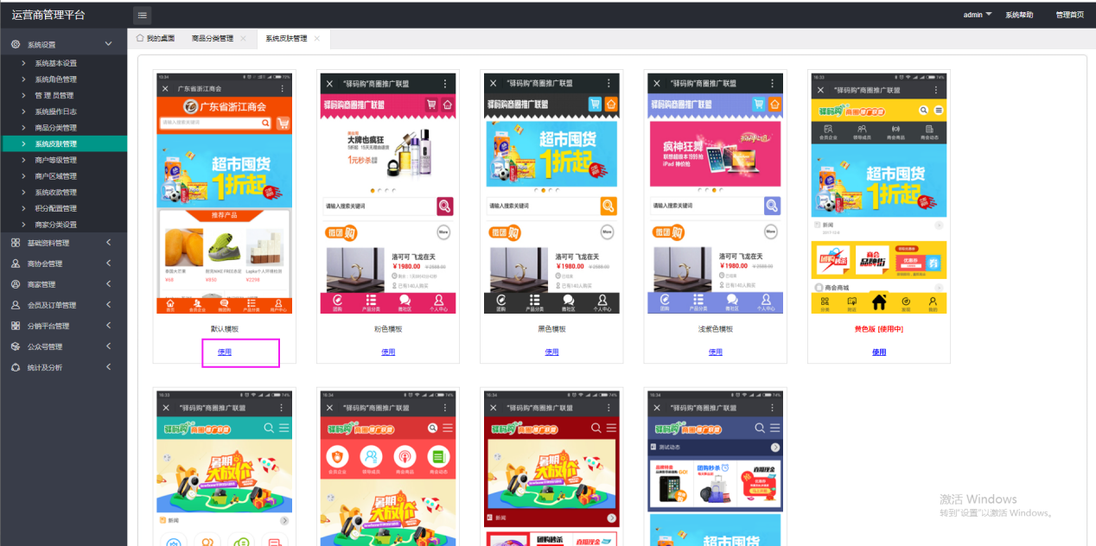The width and height of the screenshot is (1096, 546).
Task: Open 系统帮助 in the top bar
Action: coord(1018,15)
